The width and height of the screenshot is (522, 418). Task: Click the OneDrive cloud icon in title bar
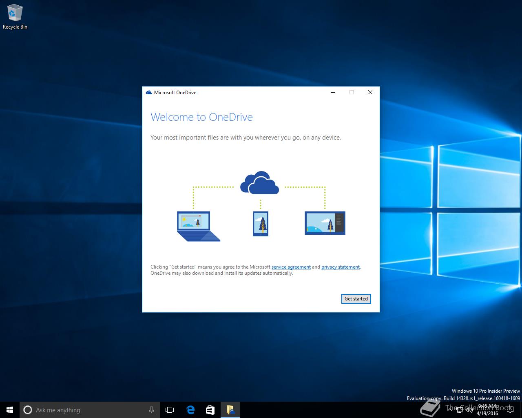tap(149, 93)
